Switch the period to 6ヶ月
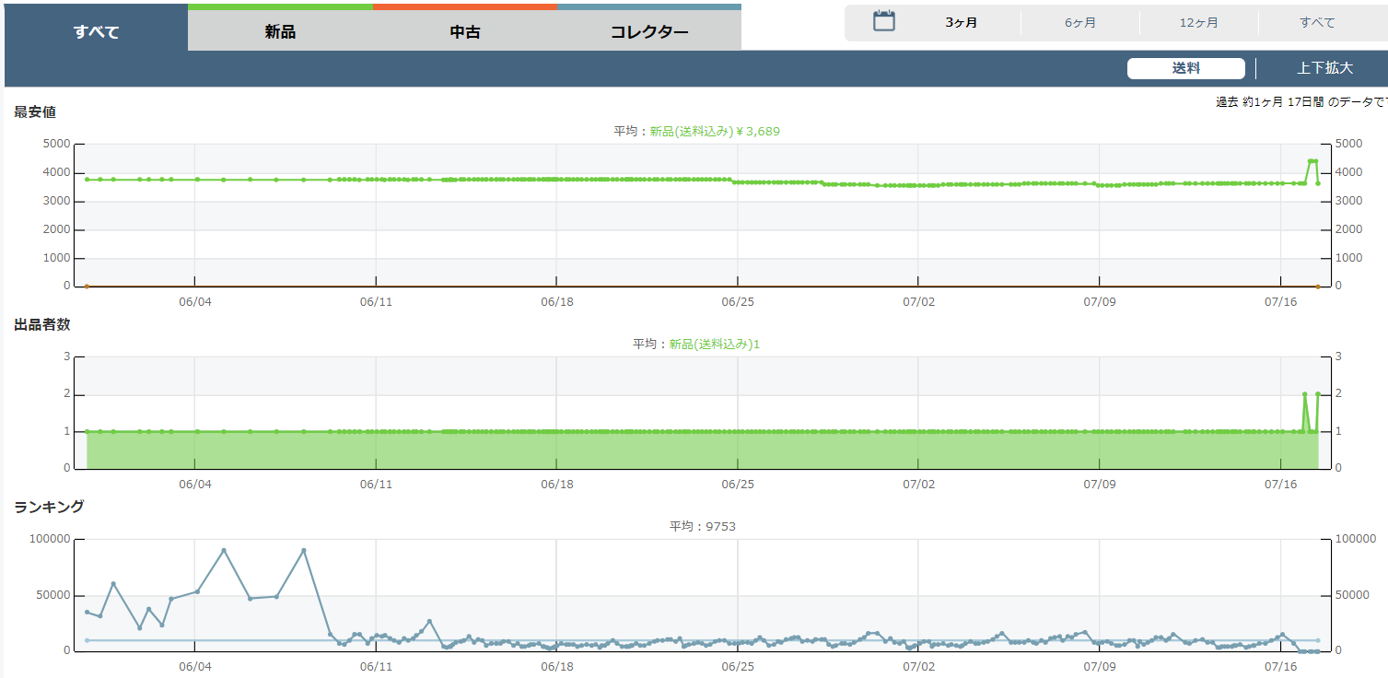 click(x=1079, y=23)
